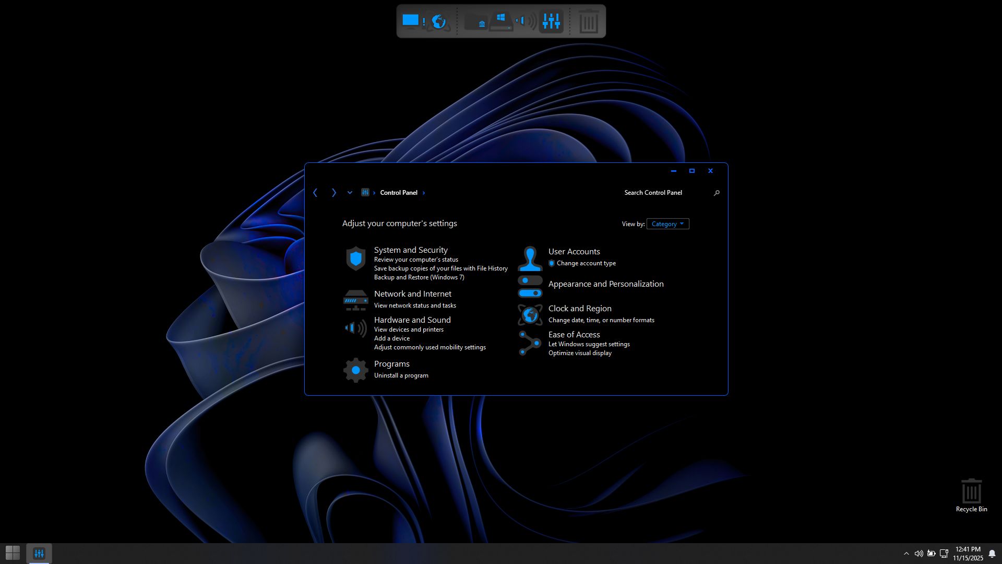Screen dimensions: 1002x564
Task: Open the Libraries folder icon in the dock
Action: [475, 21]
